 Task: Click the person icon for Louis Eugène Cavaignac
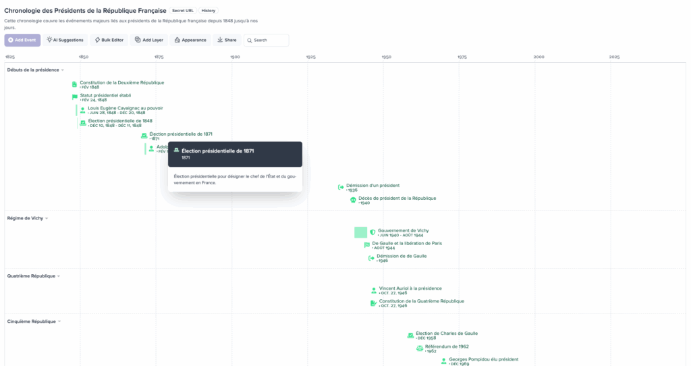point(83,110)
